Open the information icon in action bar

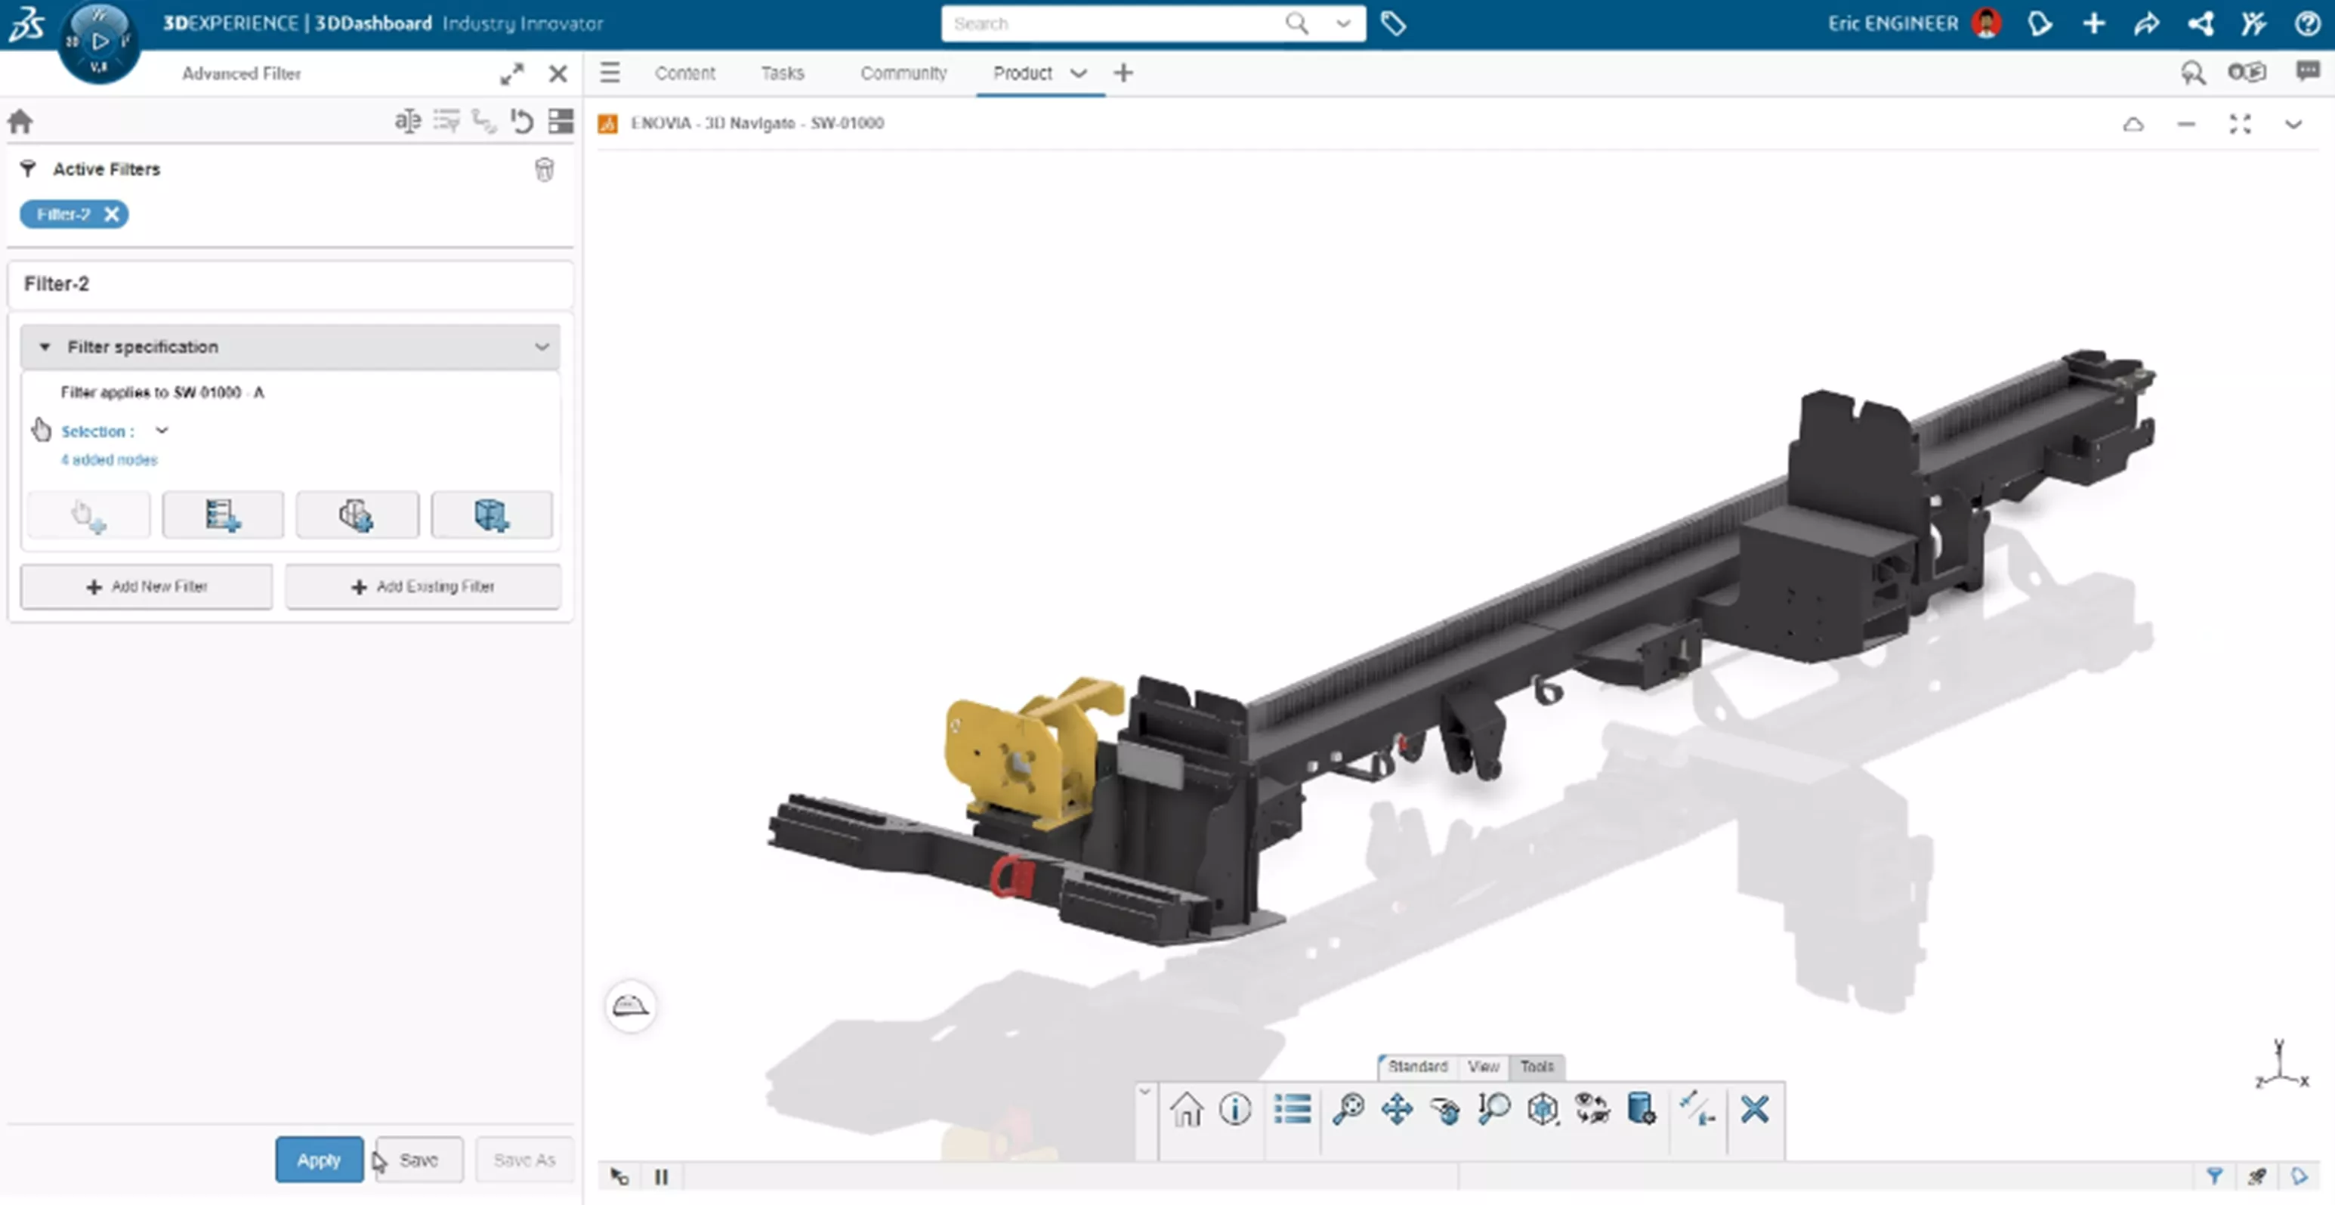pos(1234,1109)
